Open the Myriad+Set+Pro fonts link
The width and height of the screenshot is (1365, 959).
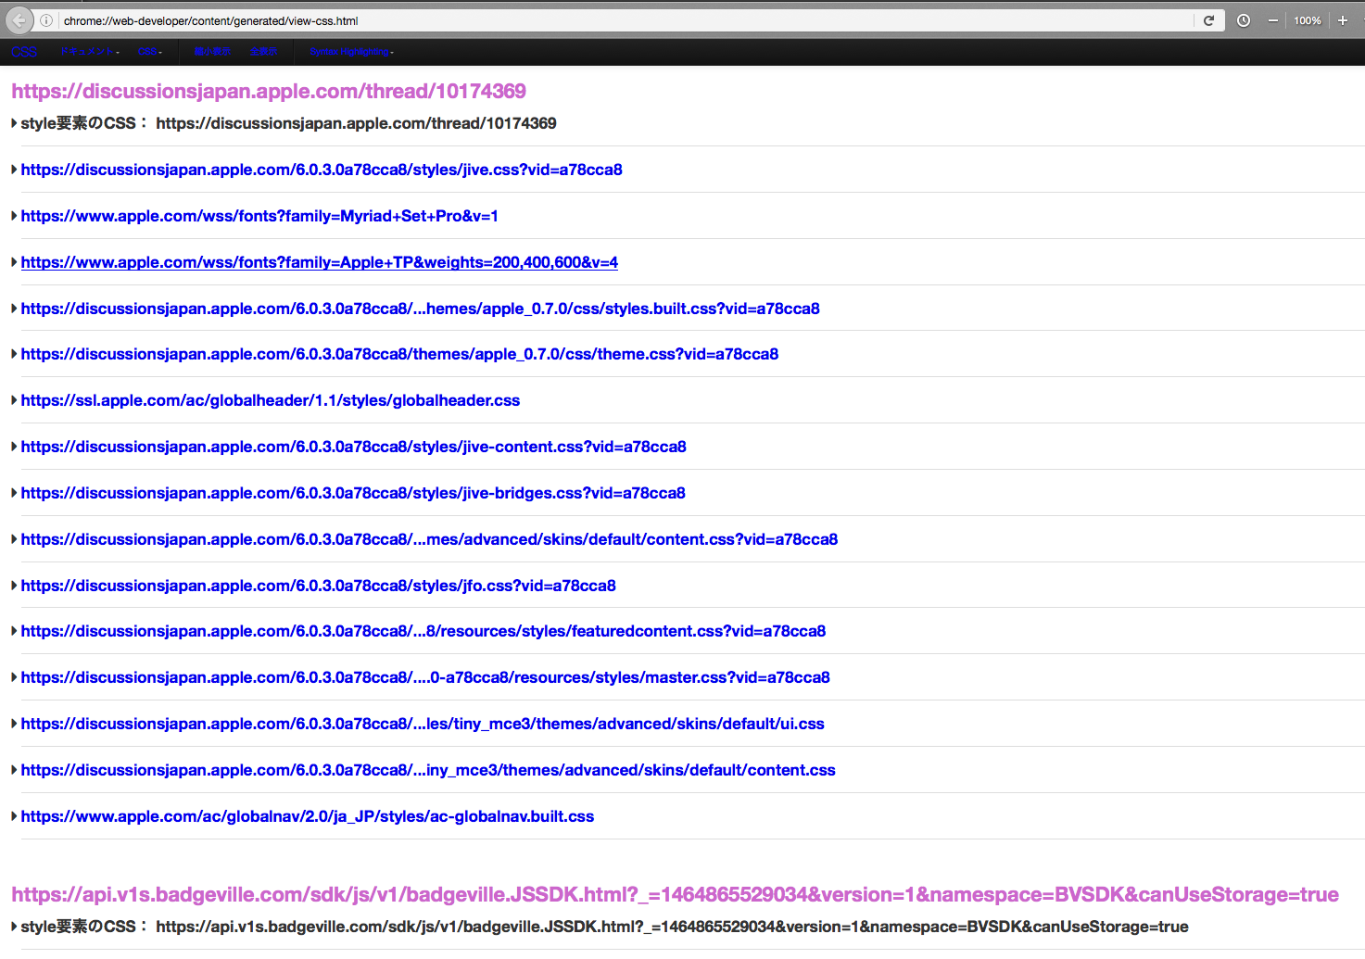pos(259,216)
